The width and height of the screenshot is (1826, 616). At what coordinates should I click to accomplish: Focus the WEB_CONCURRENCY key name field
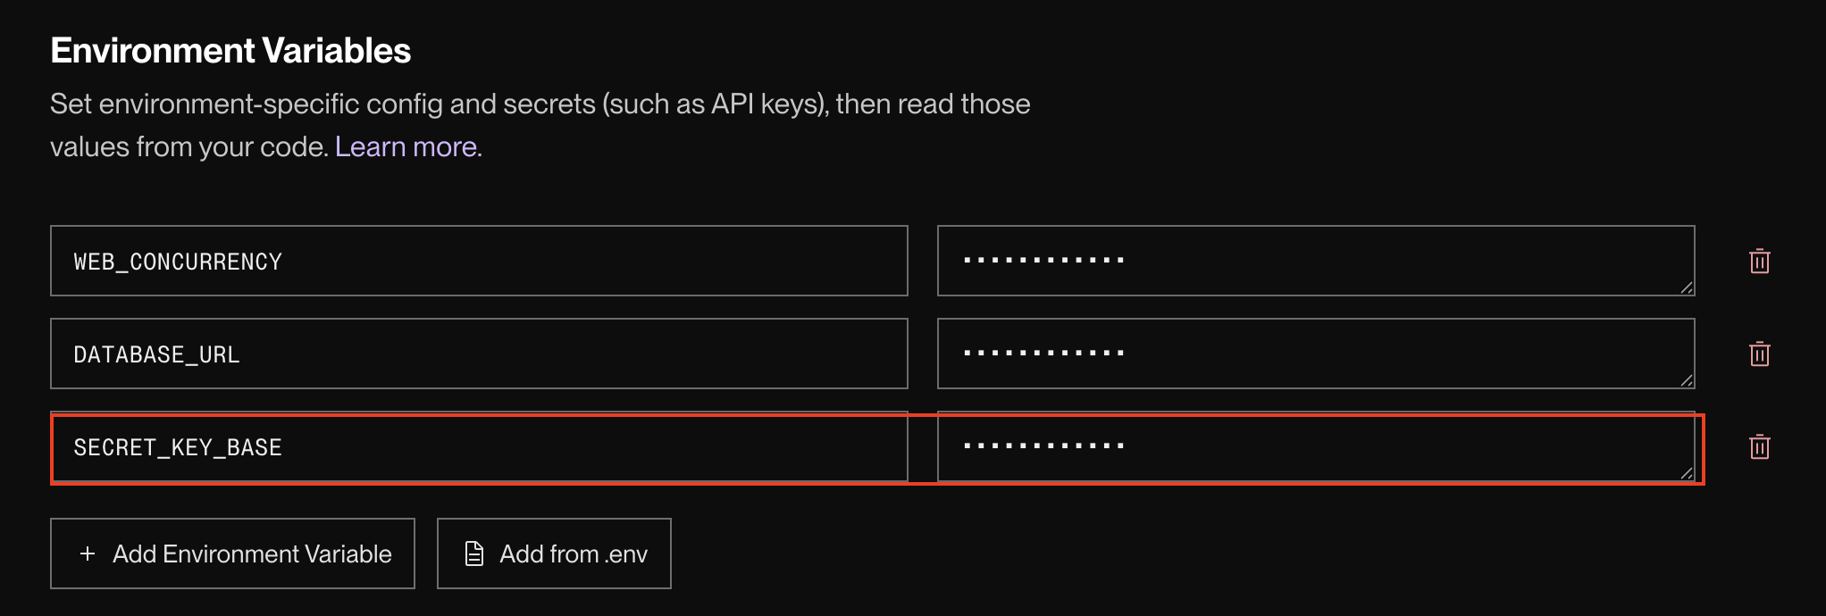coord(479,262)
